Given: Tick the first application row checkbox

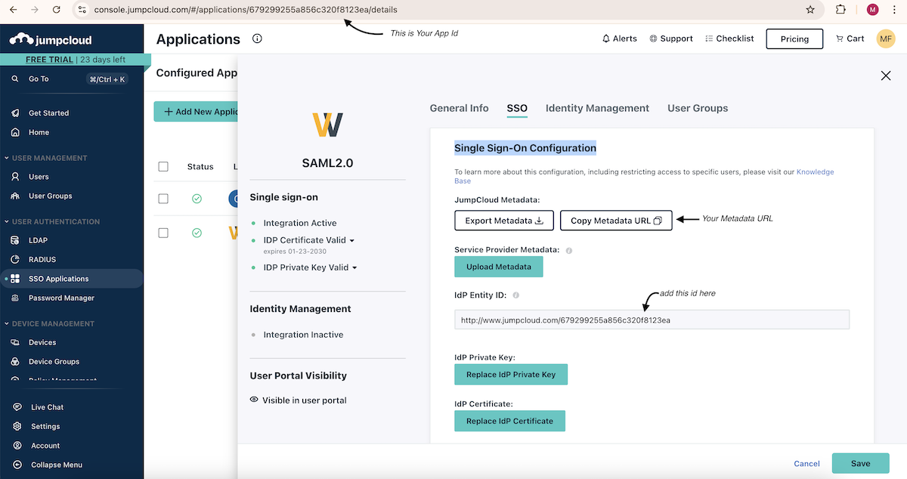Looking at the screenshot, I should [x=163, y=199].
